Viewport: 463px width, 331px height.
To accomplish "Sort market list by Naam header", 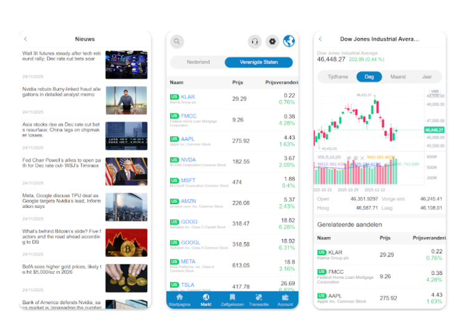I will coord(176,83).
